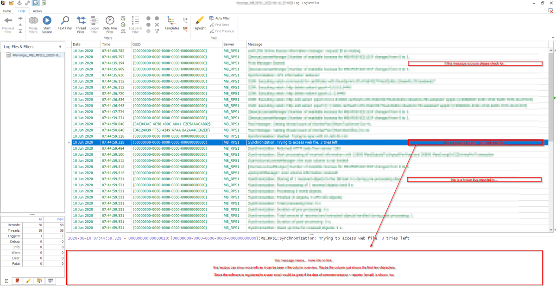The height and width of the screenshot is (286, 556).
Task: Open the bookmarks tab with red flag
Action: tap(17, 280)
